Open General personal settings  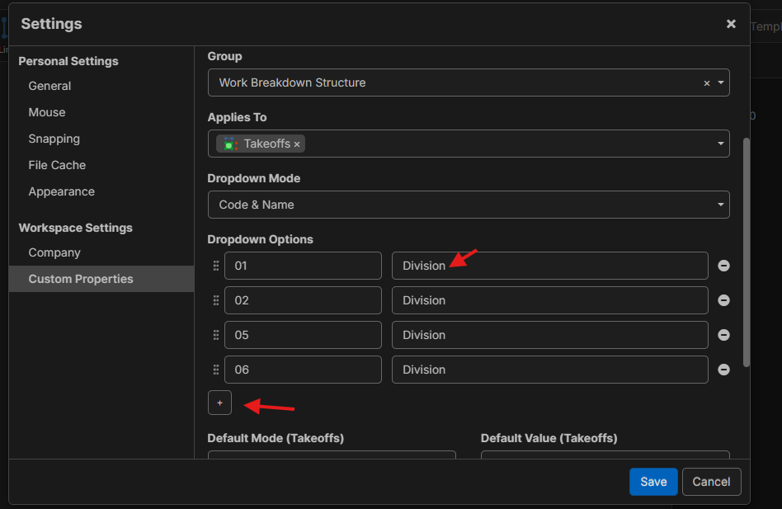49,86
